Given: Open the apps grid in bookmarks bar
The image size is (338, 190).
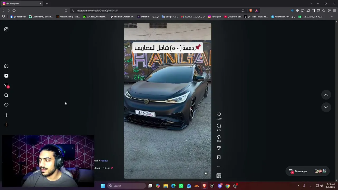Looking at the screenshot, I should 3,17.
